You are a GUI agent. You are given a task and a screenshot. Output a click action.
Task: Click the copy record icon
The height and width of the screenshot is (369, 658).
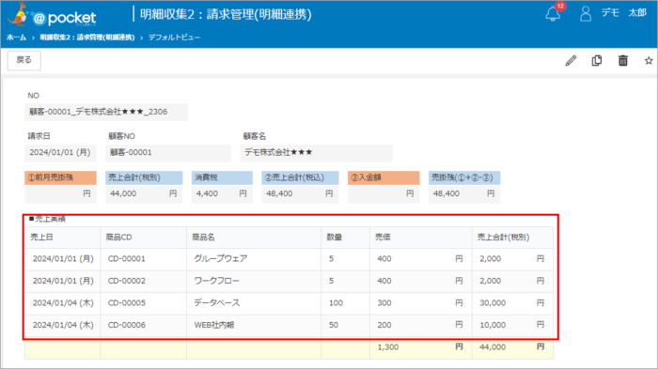tap(597, 61)
